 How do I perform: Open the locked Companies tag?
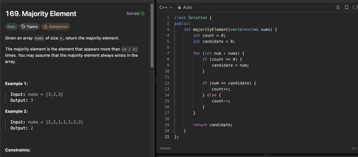[x=56, y=27]
